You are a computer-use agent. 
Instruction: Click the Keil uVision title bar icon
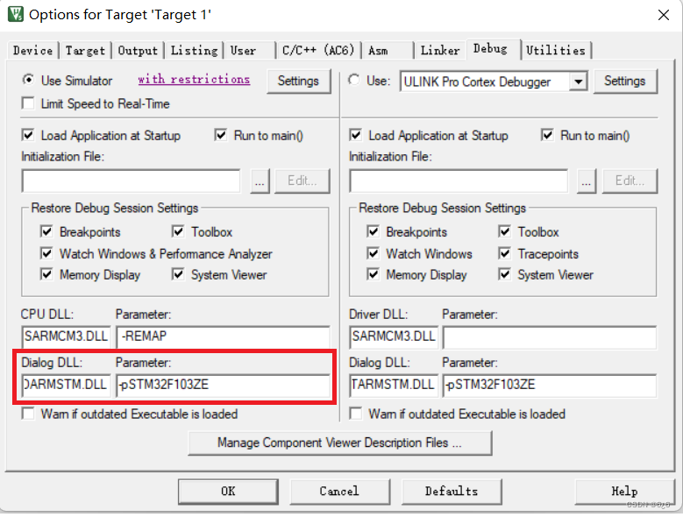pos(16,14)
